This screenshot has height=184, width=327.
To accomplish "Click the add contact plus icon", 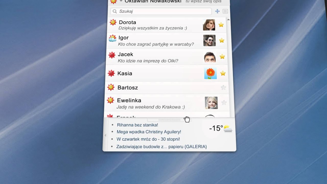I will click(x=217, y=11).
